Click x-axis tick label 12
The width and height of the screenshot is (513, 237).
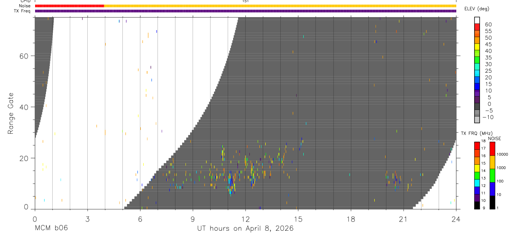[245, 219]
